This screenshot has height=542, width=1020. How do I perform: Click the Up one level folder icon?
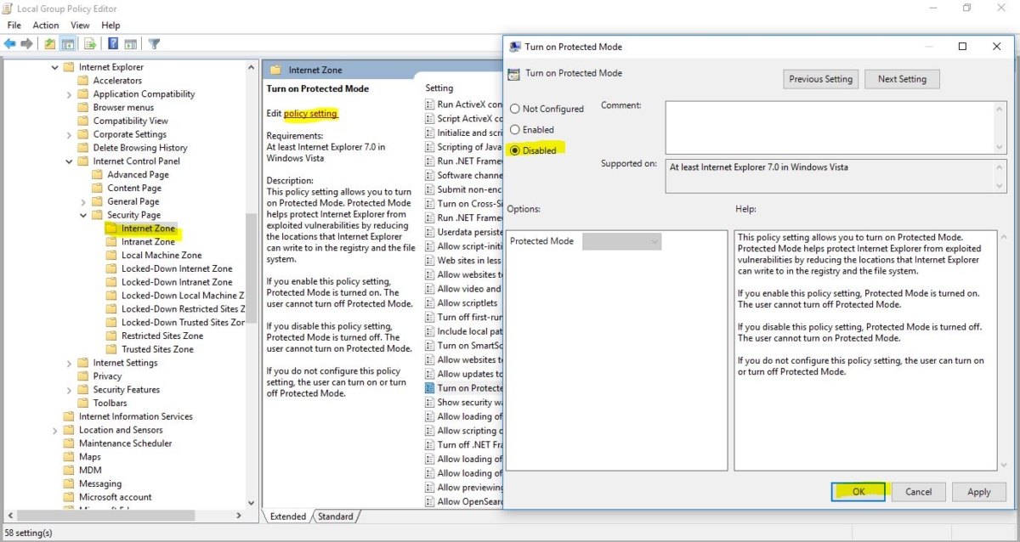(48, 42)
